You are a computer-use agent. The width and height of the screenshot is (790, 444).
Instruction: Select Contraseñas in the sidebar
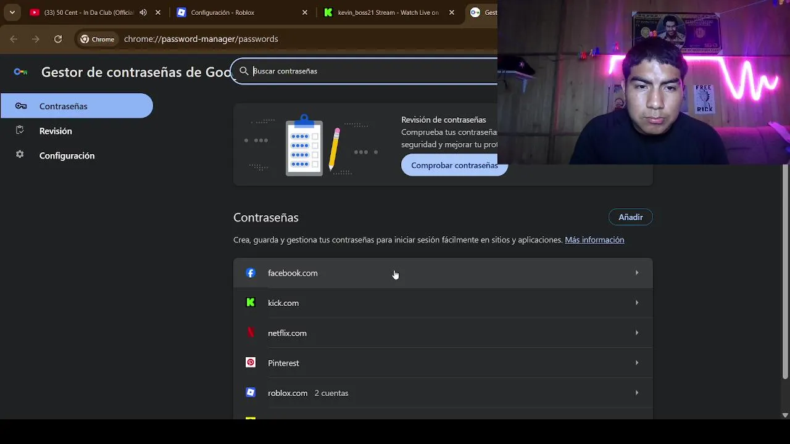pyautogui.click(x=77, y=106)
